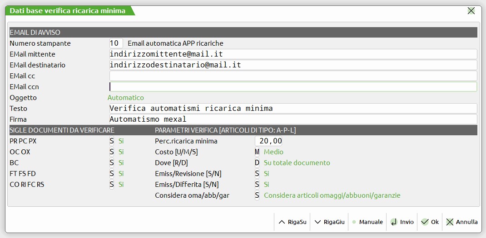Click the RigaSu up-arrow button
Screen dimensions: 486x238
[x=292, y=222]
